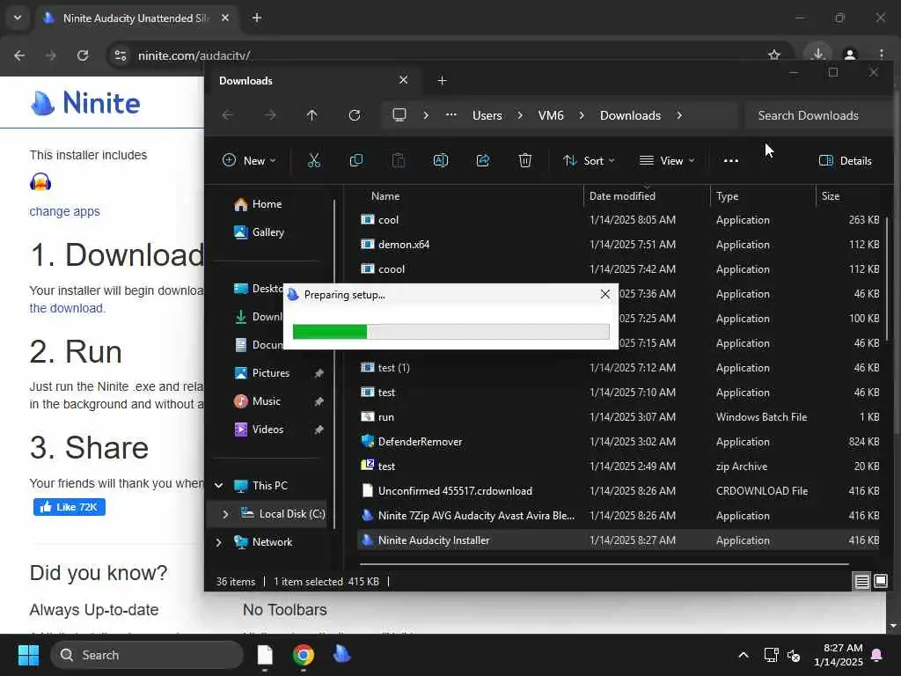The height and width of the screenshot is (676, 901).
Task: Open the View dropdown menu
Action: click(667, 161)
